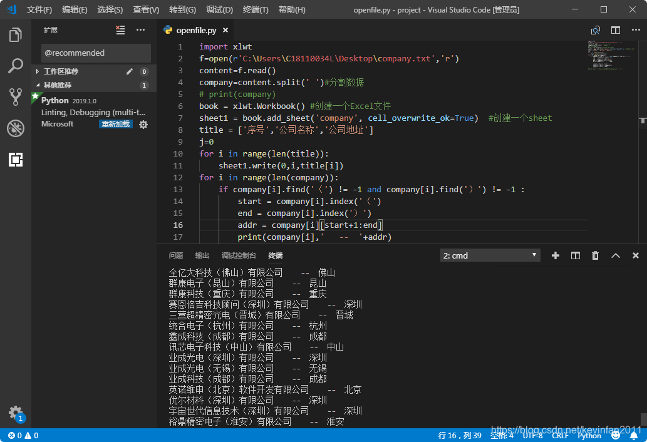Open notifications bell in status bar
The width and height of the screenshot is (647, 442).
(x=634, y=435)
